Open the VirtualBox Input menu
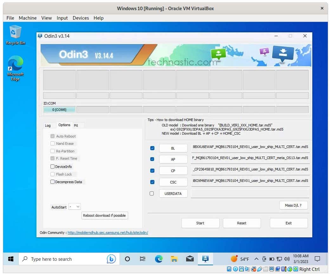Screen dimensions: 331x276 tap(62, 18)
